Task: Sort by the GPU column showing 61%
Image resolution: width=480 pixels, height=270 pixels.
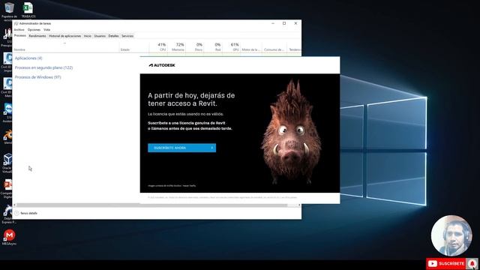Action: (x=231, y=46)
